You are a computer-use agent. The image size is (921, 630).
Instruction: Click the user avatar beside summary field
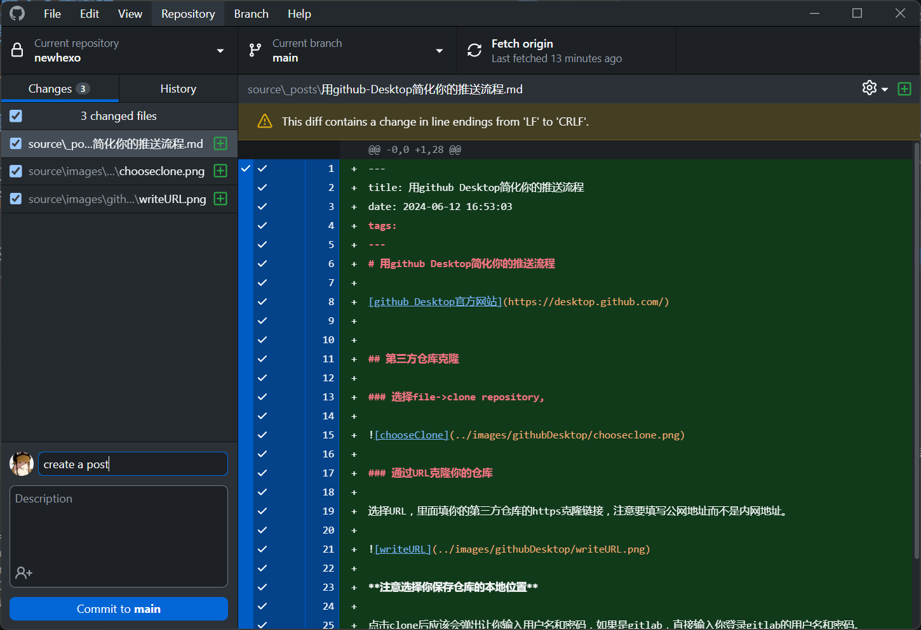(x=22, y=464)
